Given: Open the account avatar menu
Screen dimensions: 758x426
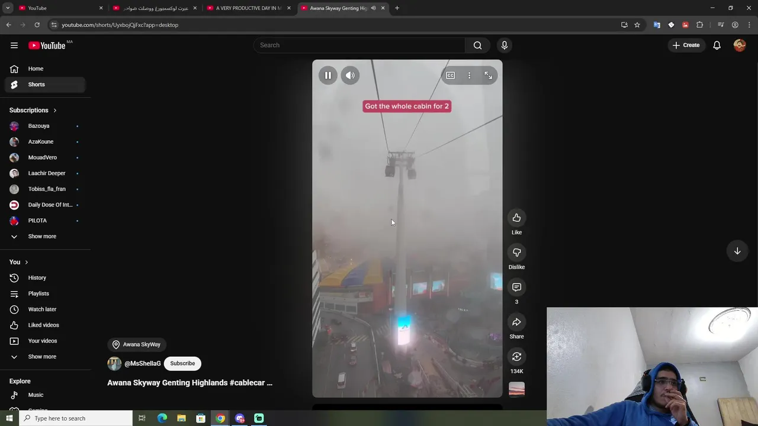Looking at the screenshot, I should coord(740,45).
